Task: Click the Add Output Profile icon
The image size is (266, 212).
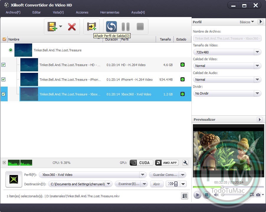Action: [91, 26]
